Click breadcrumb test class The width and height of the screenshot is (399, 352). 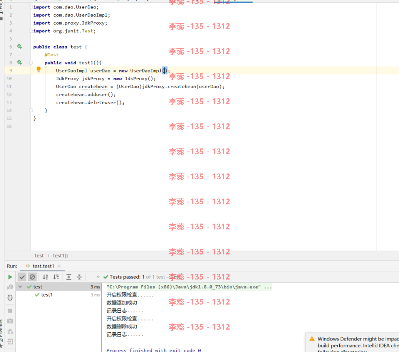(39, 256)
